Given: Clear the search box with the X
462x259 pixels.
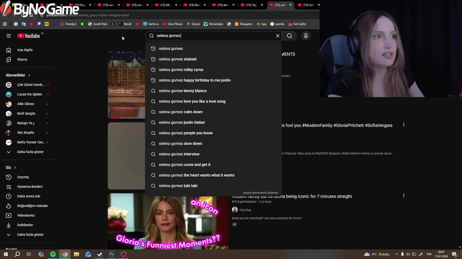Looking at the screenshot, I should click(x=278, y=36).
